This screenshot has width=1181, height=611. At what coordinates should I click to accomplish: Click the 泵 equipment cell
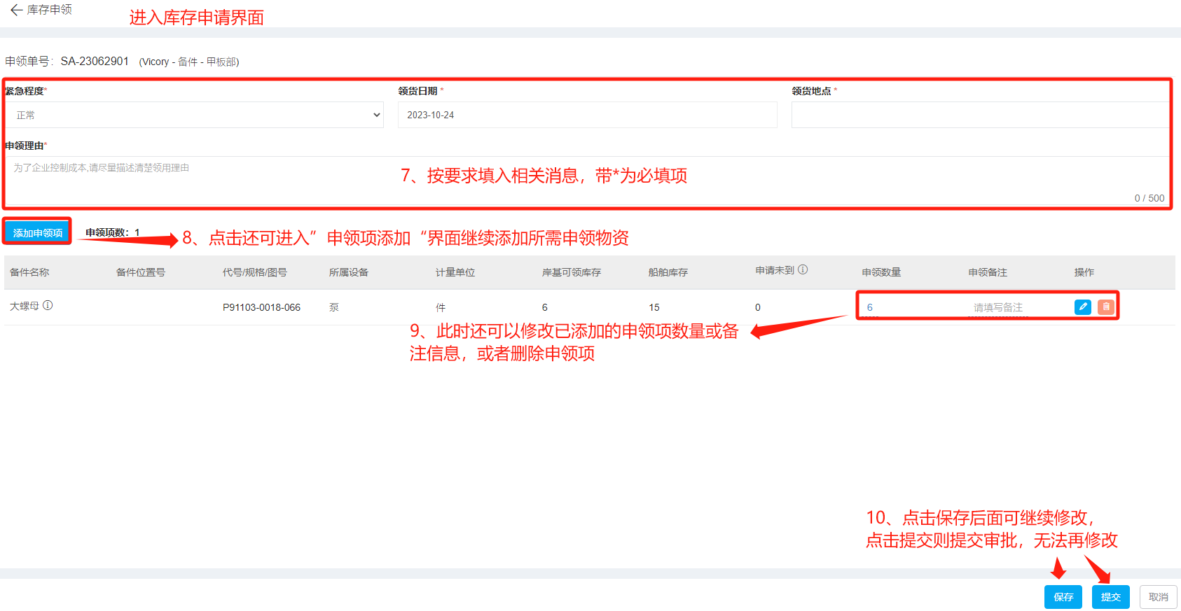point(334,307)
